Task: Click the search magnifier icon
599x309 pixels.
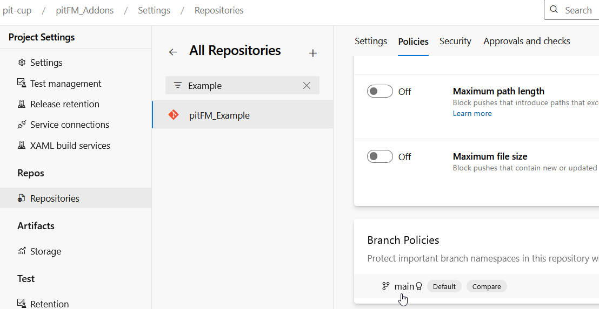Action: pyautogui.click(x=554, y=10)
